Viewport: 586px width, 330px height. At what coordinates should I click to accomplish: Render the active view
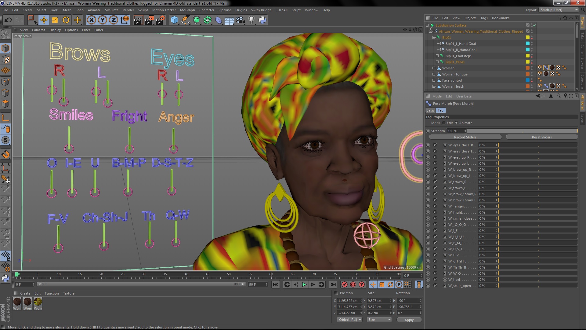pos(138,20)
